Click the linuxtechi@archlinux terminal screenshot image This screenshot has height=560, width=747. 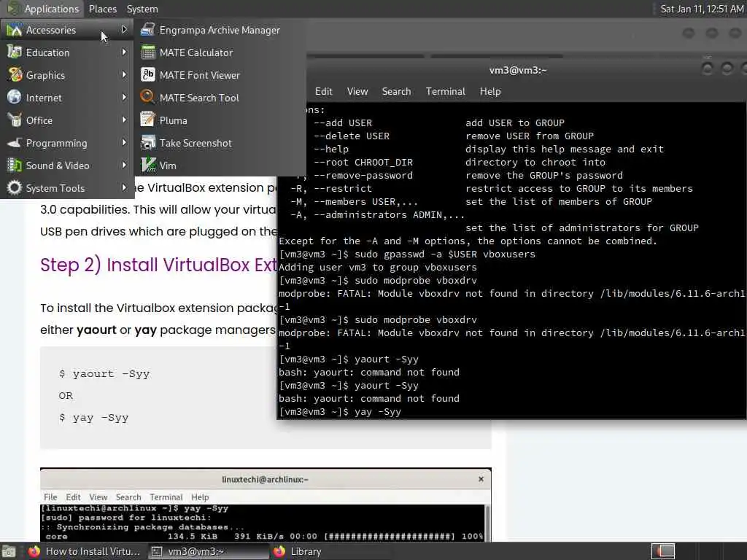(x=266, y=505)
